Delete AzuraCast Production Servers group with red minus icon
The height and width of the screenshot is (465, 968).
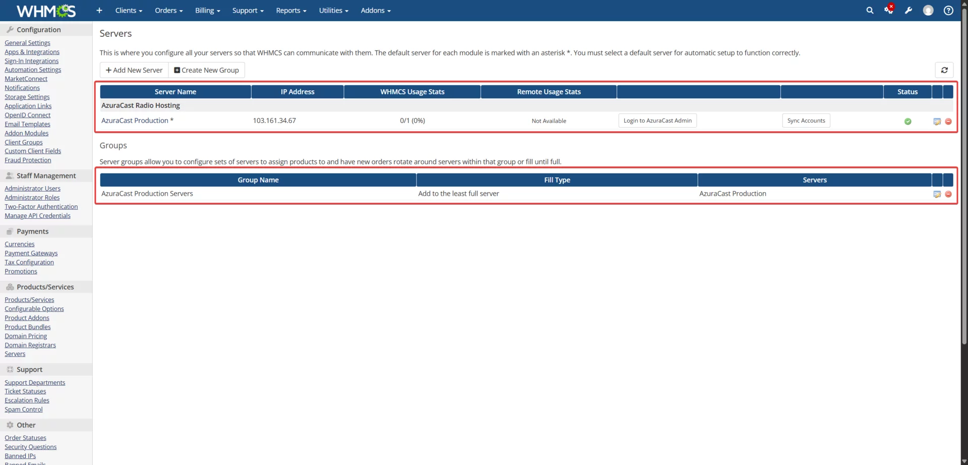point(949,194)
